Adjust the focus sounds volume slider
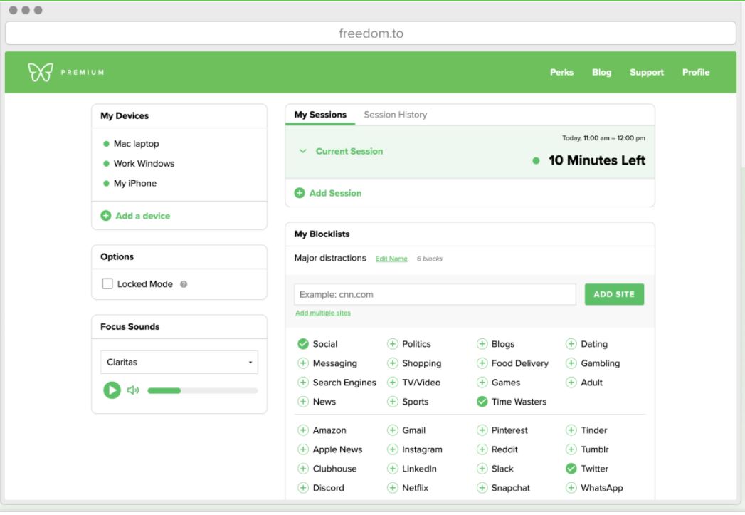Image resolution: width=745 pixels, height=515 pixels. 203,391
